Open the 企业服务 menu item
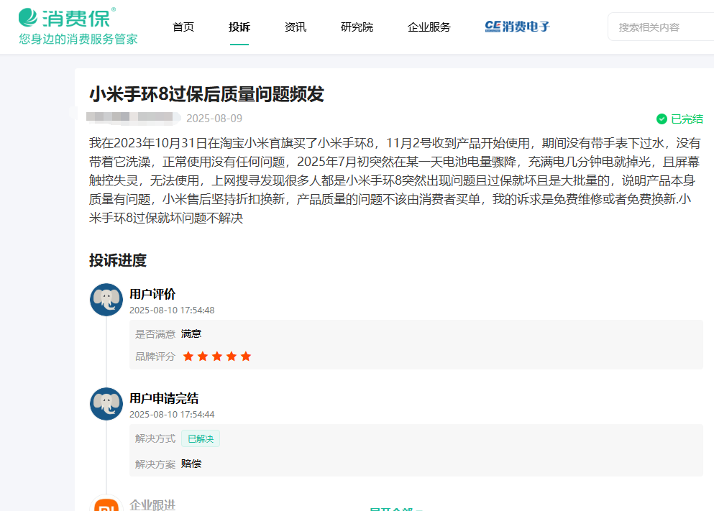Image resolution: width=714 pixels, height=511 pixels. point(429,27)
